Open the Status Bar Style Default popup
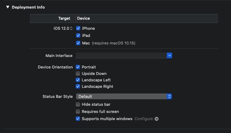231x133 pixels. 124,96
